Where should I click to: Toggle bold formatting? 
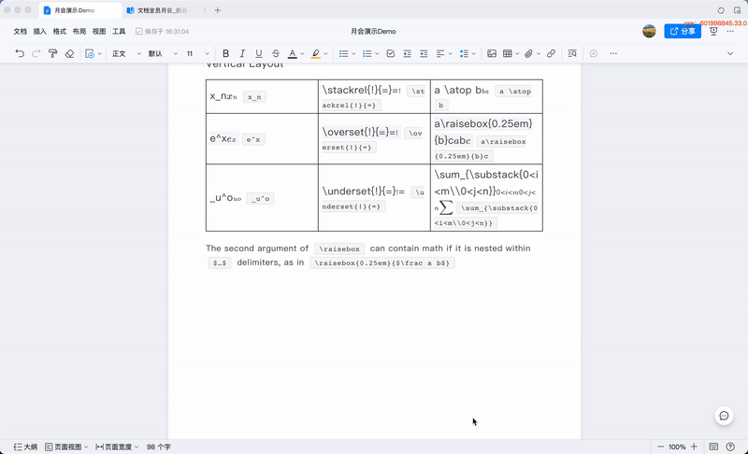225,53
